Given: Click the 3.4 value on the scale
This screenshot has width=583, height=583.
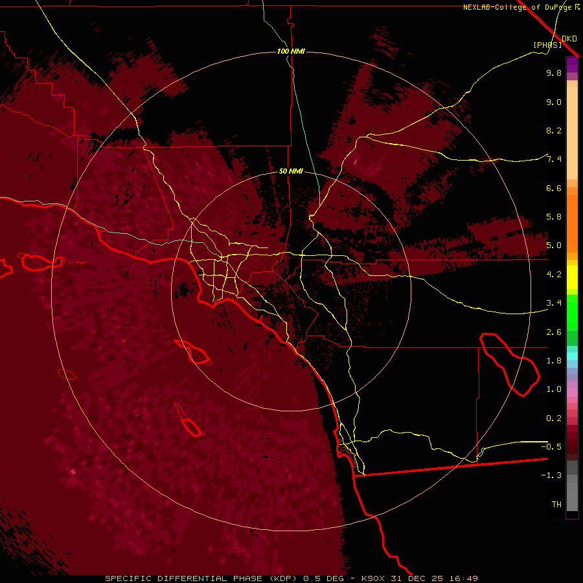Looking at the screenshot, I should point(554,303).
